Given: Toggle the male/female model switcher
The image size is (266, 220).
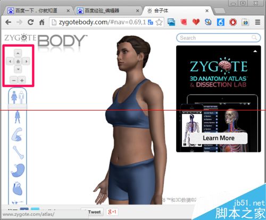Looking at the screenshot, I should click(18, 97).
